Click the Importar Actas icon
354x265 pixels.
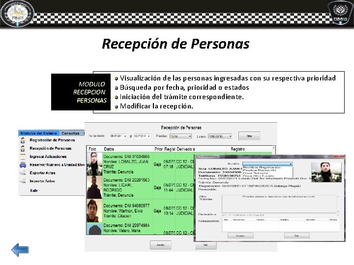[x=23, y=181]
